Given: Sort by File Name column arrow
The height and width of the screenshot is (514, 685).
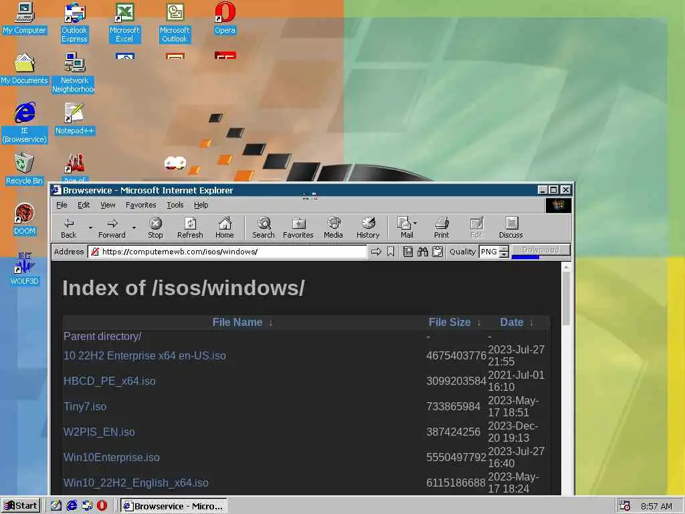Looking at the screenshot, I should click(x=271, y=323).
